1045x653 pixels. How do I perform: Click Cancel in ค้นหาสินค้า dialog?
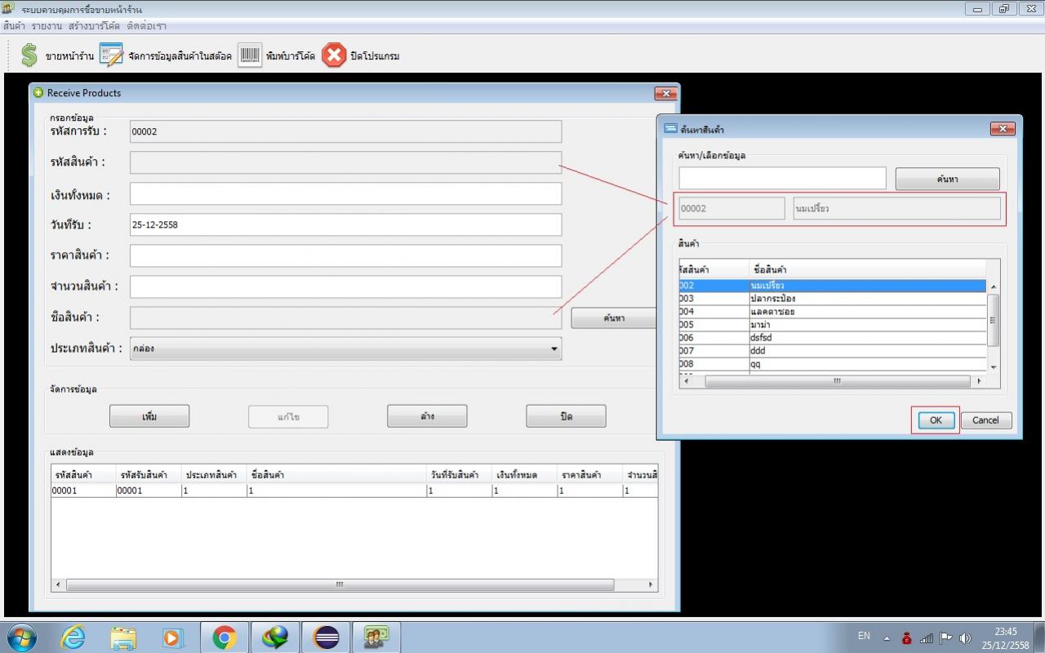(985, 420)
